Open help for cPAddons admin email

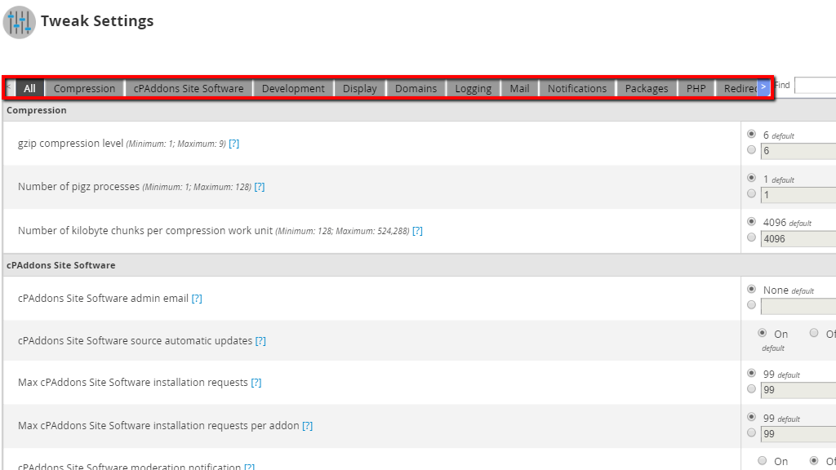pos(197,299)
